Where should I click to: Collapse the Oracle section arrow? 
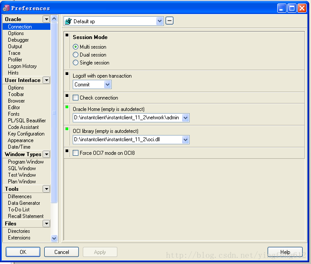[46, 19]
